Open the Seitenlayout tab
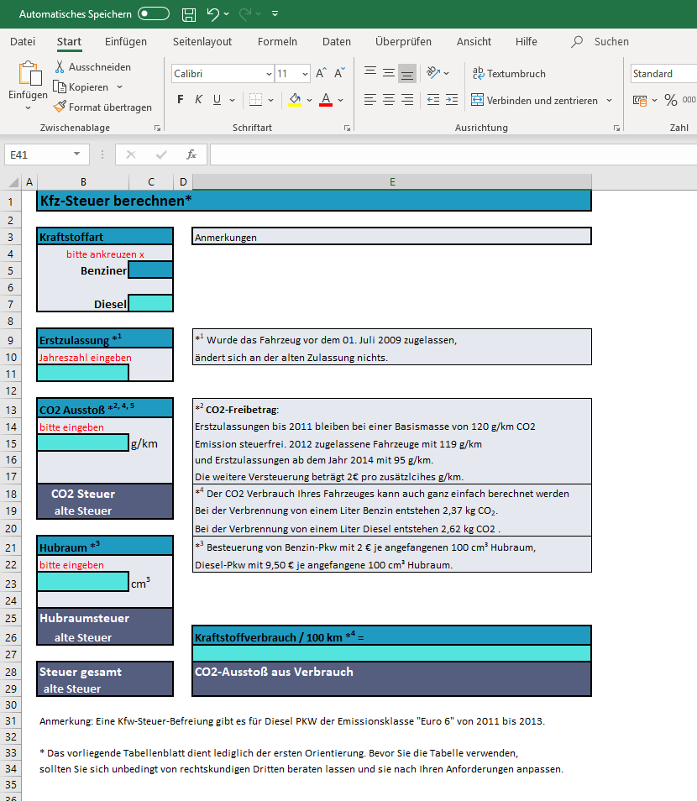 pos(202,42)
